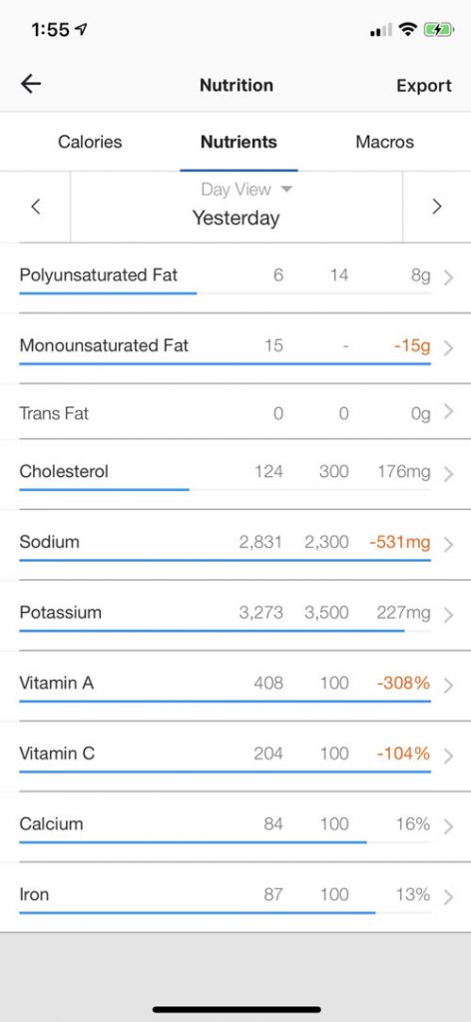Open Trans Fat details chevron
This screenshot has width=471, height=1022.
click(x=448, y=411)
